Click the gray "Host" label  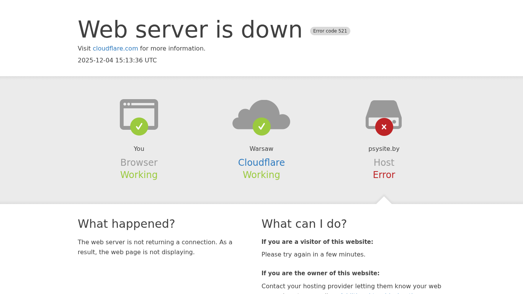click(x=384, y=163)
